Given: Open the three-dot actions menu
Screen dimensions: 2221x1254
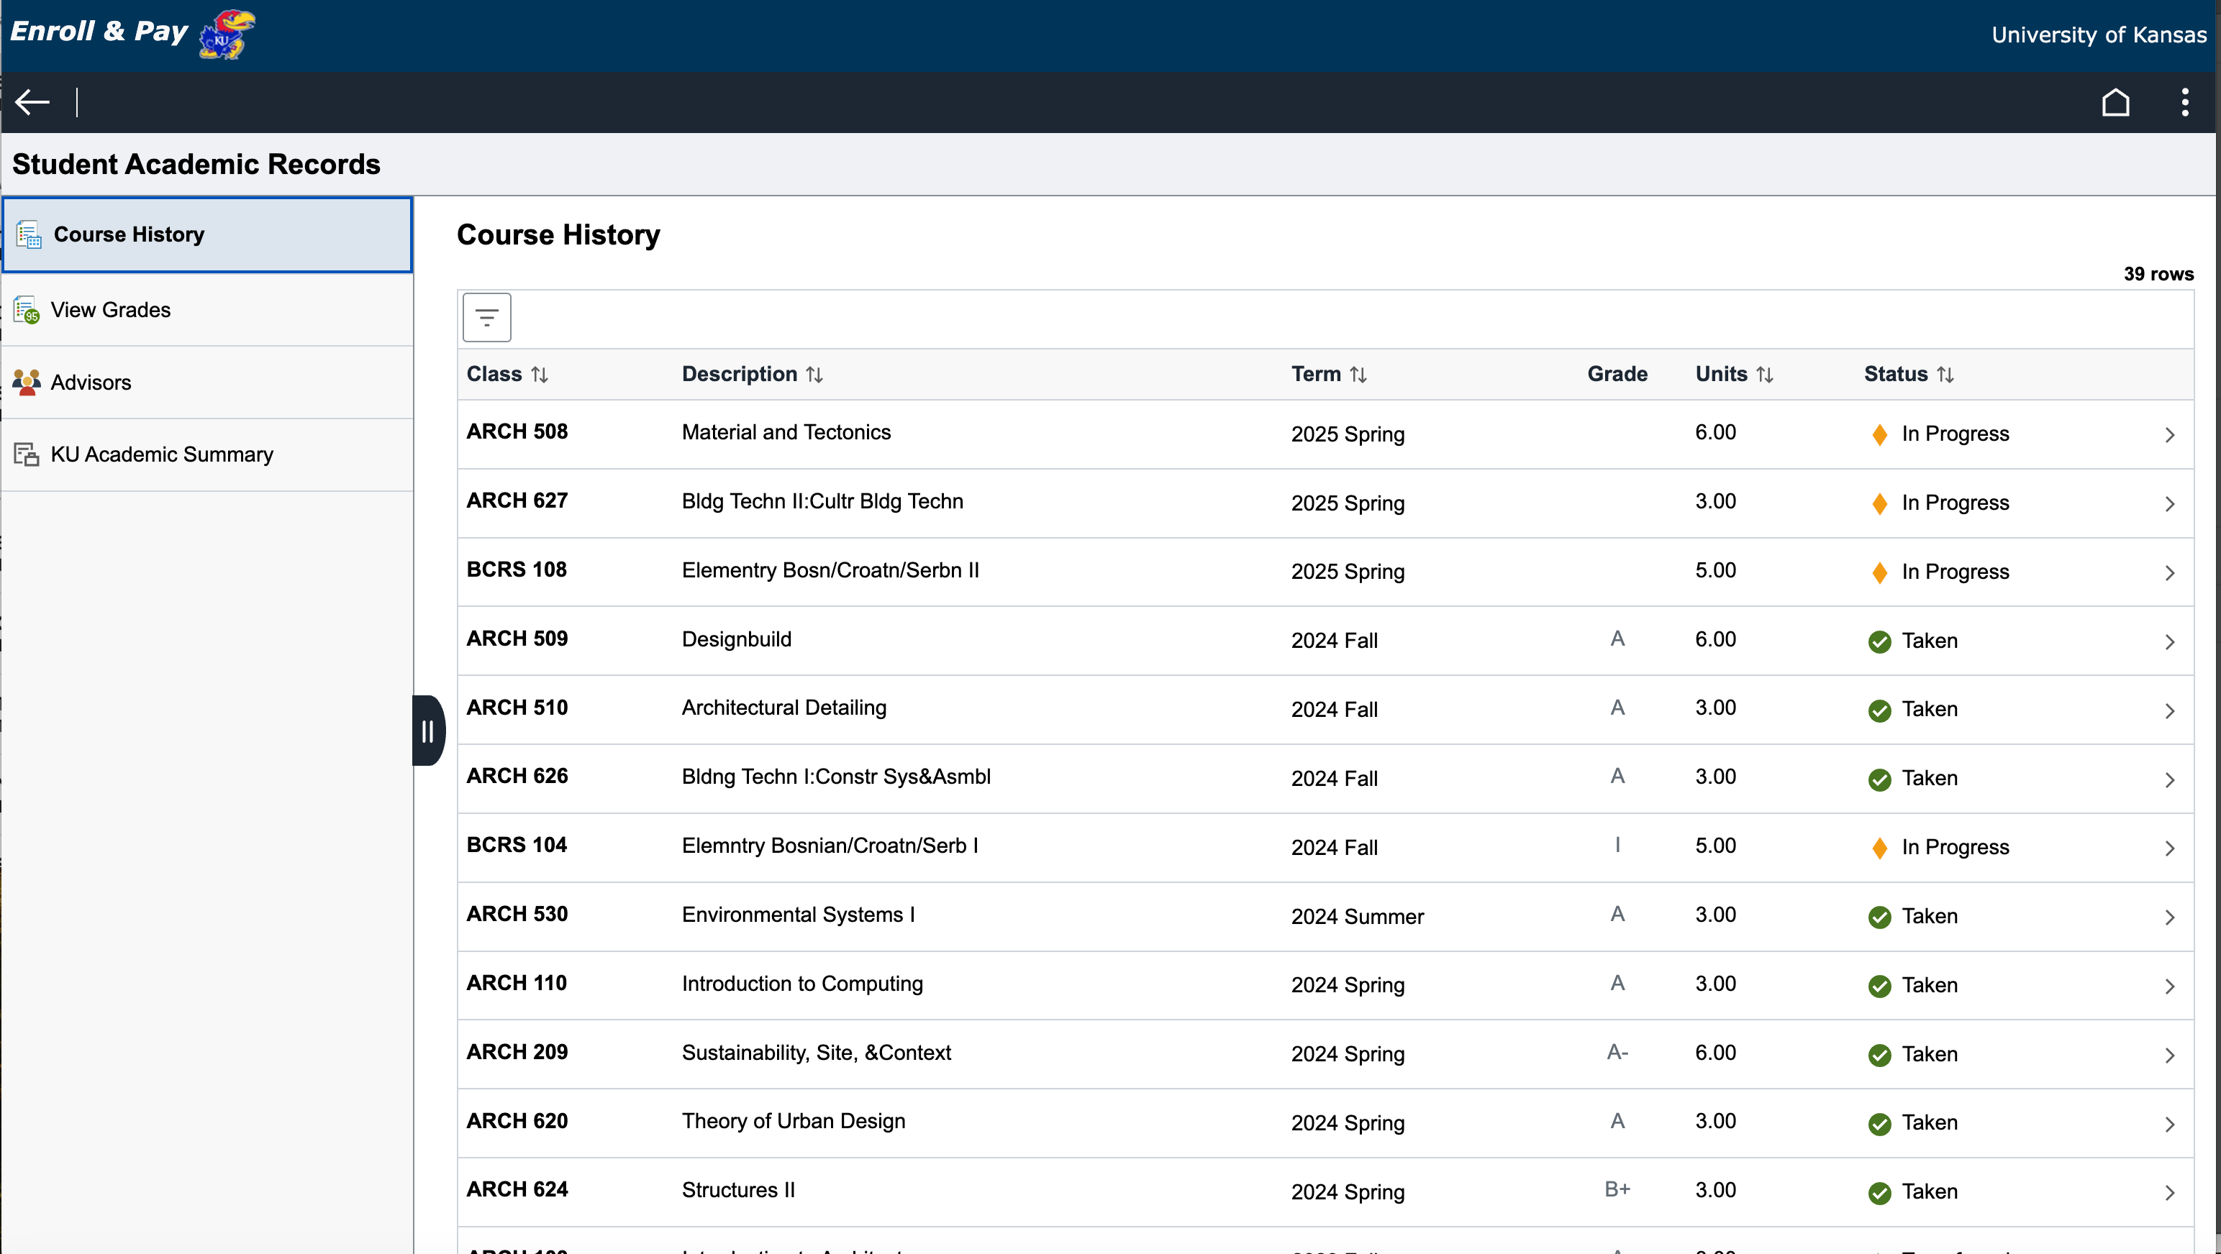Looking at the screenshot, I should (2184, 101).
